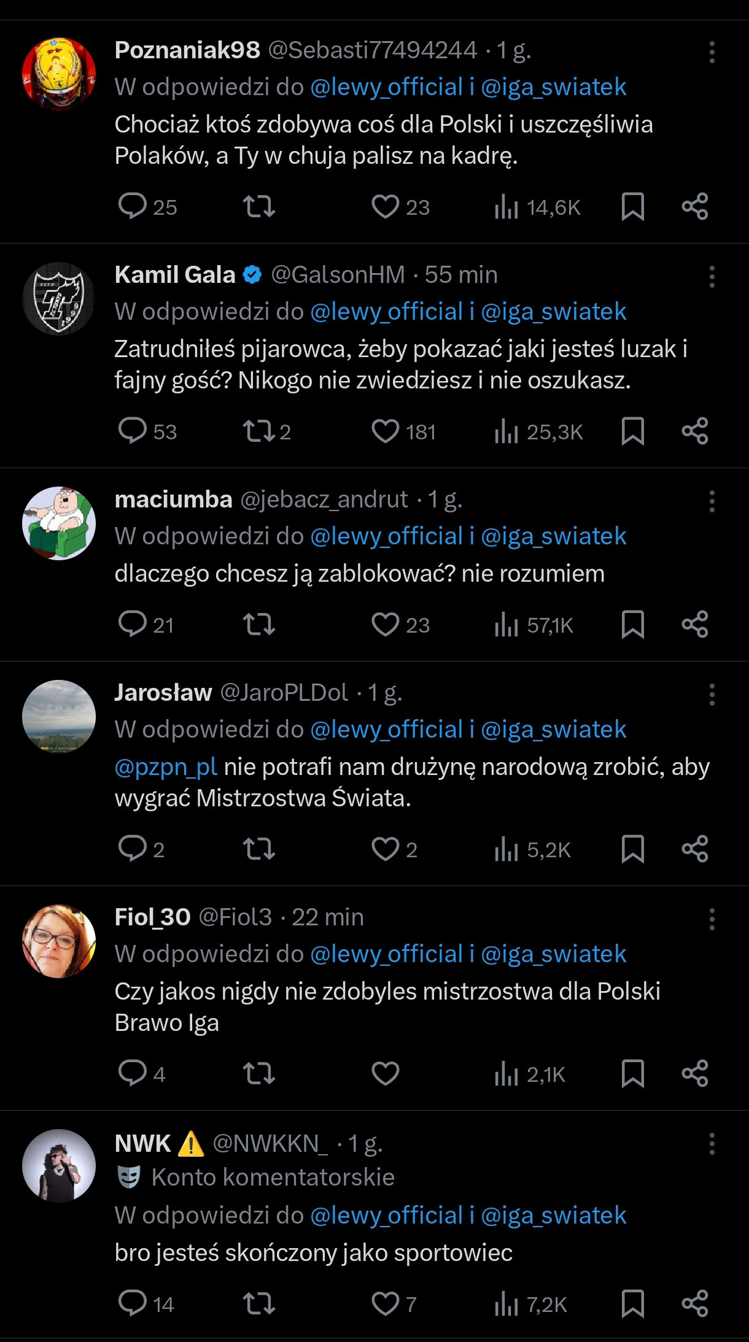The image size is (749, 1342).
Task: Open Fiol_30's profile picture
Action: point(59,941)
